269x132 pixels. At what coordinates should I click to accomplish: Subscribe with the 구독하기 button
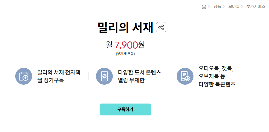[125, 109]
